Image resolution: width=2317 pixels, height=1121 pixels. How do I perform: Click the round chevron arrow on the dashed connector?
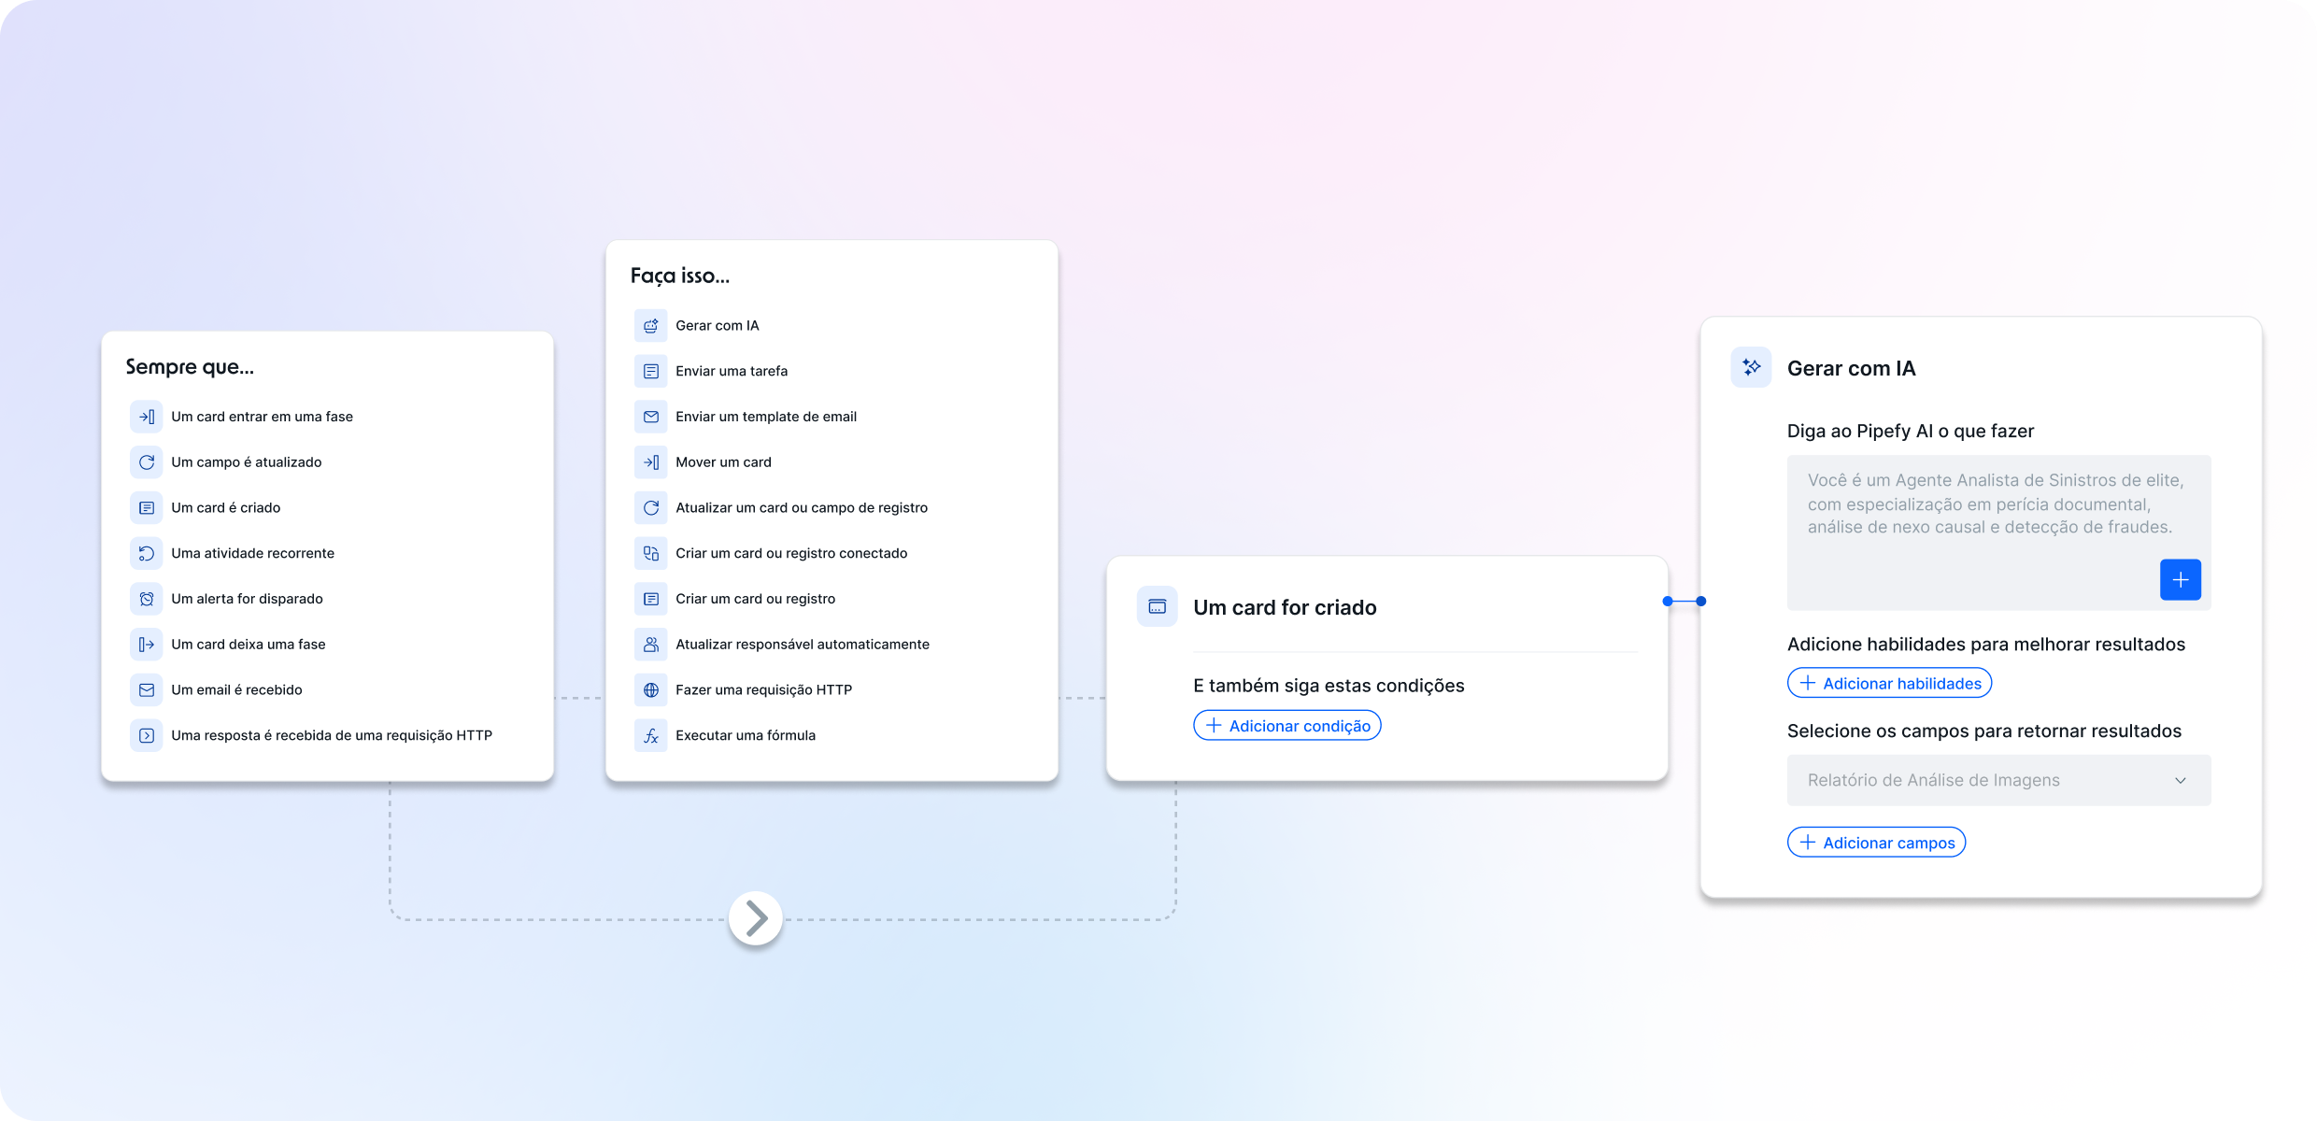(x=755, y=919)
